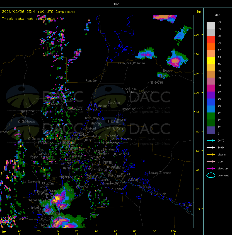Click the light gray 80 dBZ legend swatch
This screenshot has width=232, height=235.
click(x=211, y=25)
